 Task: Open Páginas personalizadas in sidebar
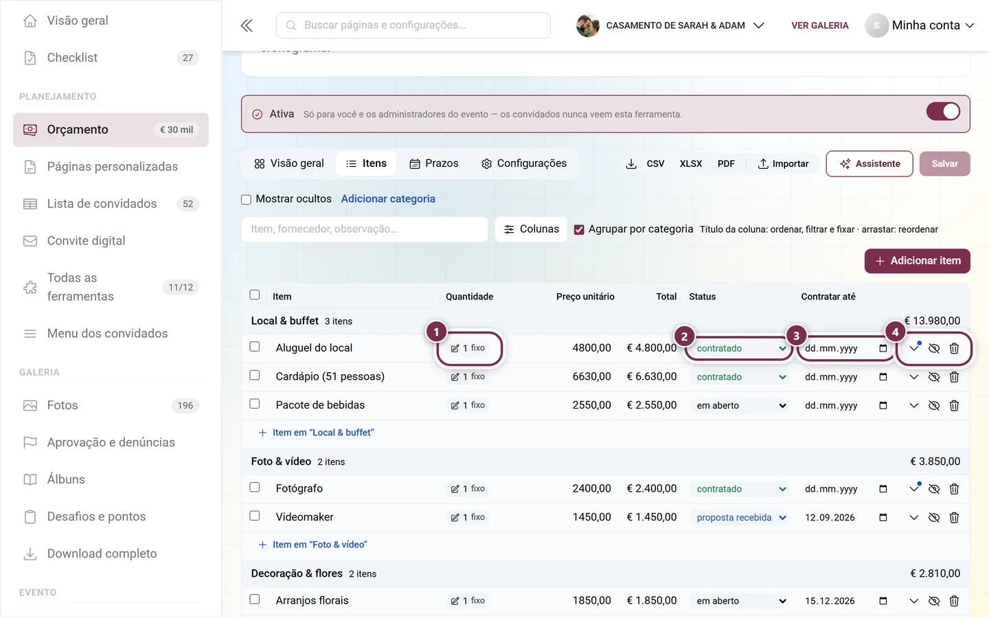click(x=111, y=167)
